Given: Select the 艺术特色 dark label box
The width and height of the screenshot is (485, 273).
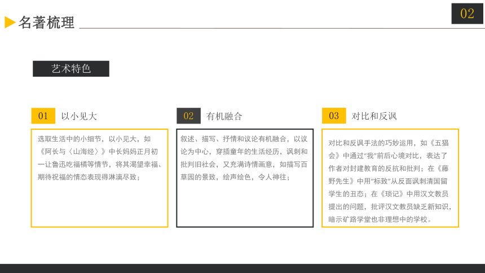Looking at the screenshot, I should pyautogui.click(x=71, y=68).
